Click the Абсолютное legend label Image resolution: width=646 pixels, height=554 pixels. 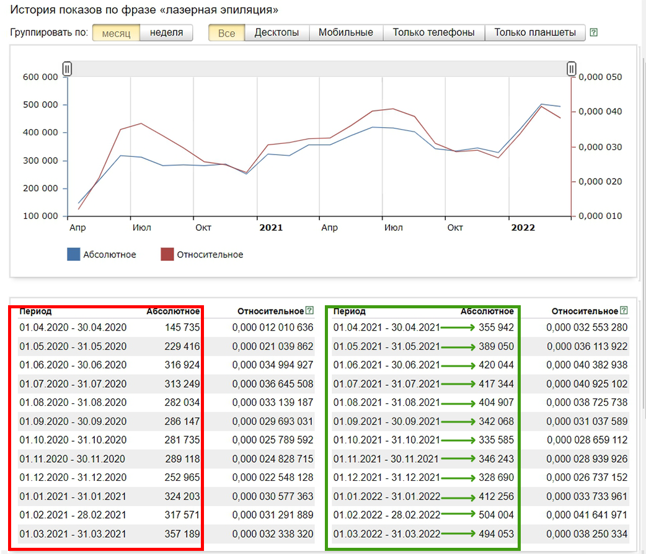click(x=110, y=255)
